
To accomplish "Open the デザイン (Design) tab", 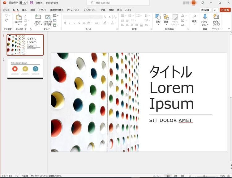I will point(42,10).
